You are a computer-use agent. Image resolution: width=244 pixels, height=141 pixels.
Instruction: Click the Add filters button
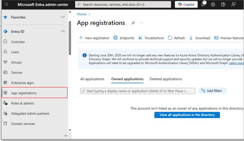(x=212, y=91)
